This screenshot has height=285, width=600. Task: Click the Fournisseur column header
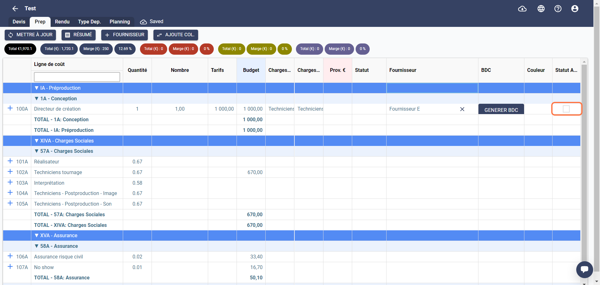432,70
